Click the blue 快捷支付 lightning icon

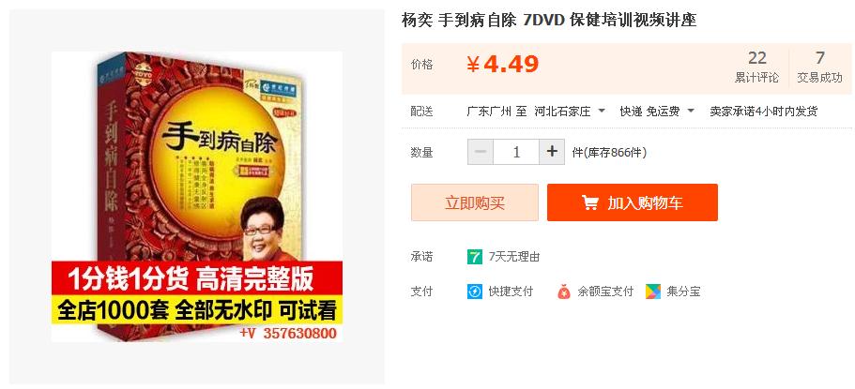(475, 292)
